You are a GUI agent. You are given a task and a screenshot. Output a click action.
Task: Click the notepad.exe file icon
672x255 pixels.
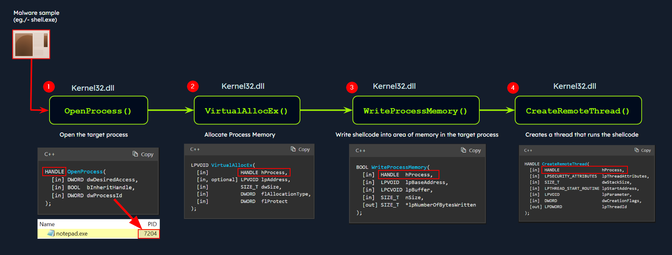coord(51,233)
